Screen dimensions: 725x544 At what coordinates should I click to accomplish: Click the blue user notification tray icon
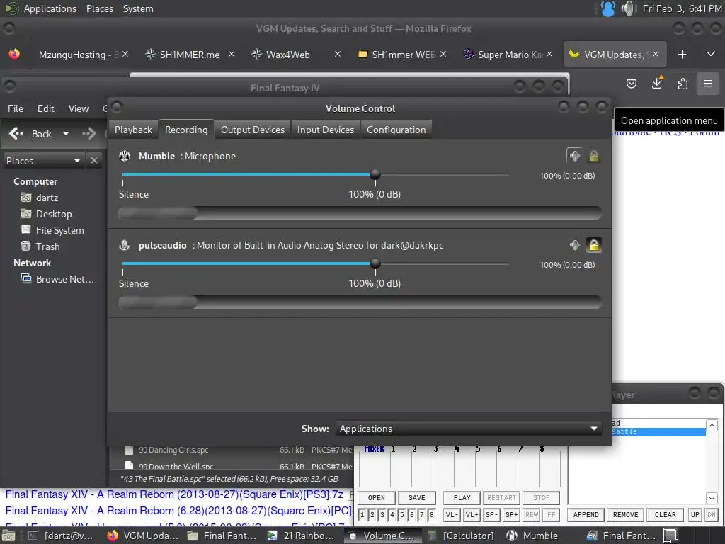click(x=608, y=8)
